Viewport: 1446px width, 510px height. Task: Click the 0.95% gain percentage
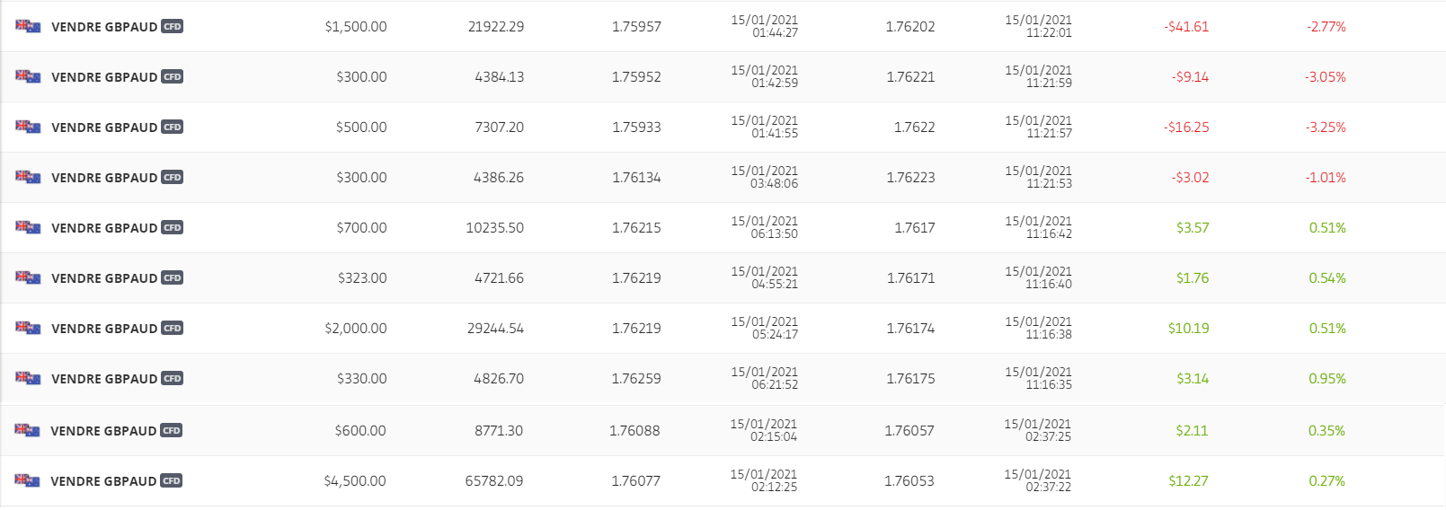pos(1327,378)
